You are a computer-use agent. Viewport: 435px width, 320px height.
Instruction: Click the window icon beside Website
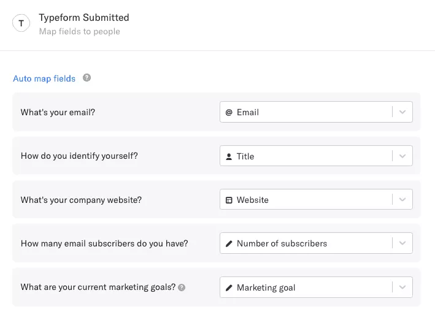(229, 200)
